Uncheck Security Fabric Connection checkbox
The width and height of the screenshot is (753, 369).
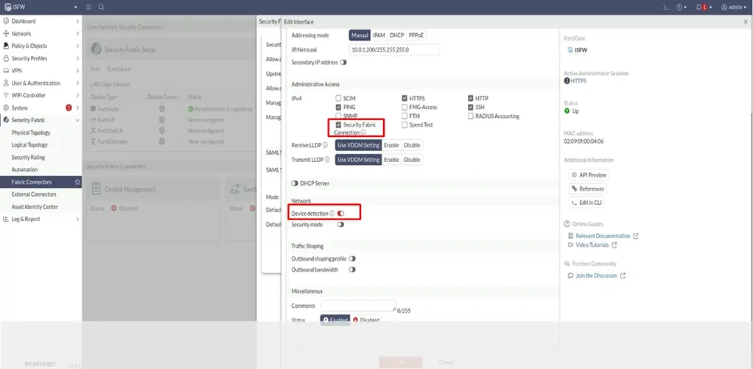pos(339,124)
